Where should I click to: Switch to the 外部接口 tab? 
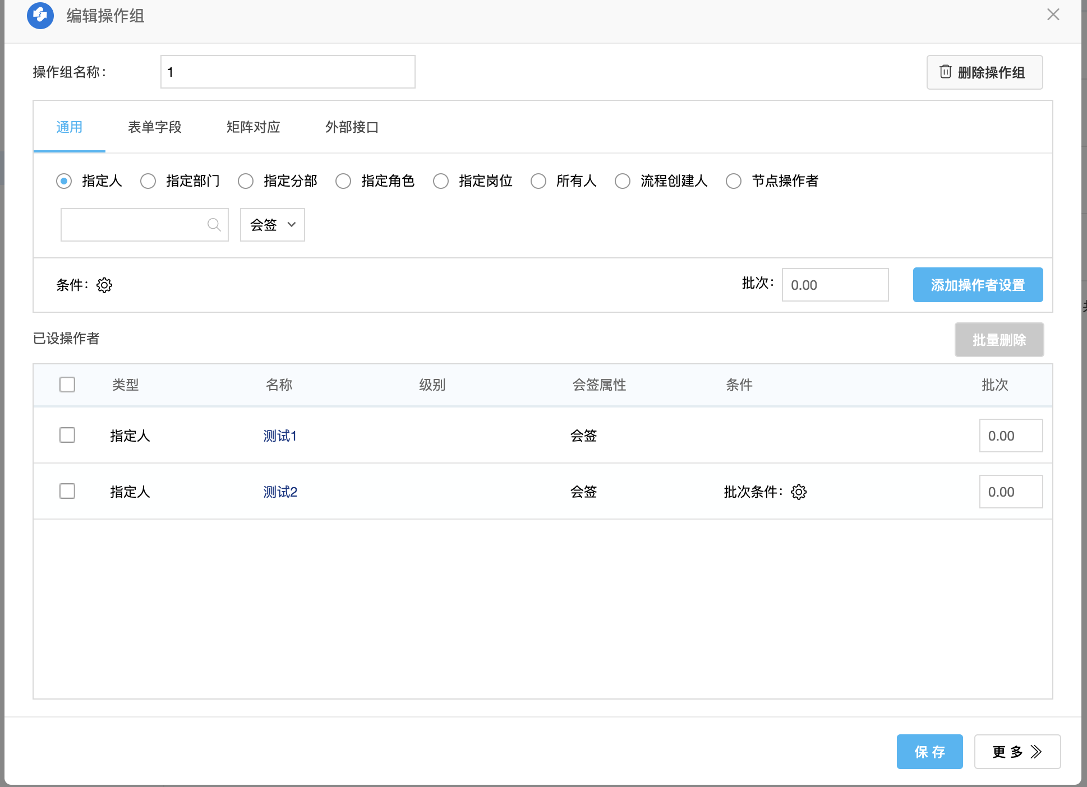352,127
